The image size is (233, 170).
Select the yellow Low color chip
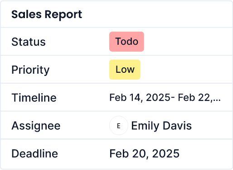coord(125,70)
